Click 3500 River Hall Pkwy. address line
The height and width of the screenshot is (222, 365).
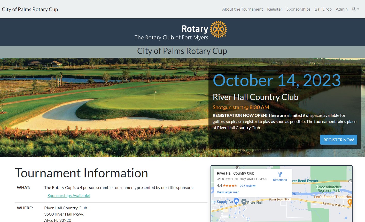pyautogui.click(x=64, y=214)
